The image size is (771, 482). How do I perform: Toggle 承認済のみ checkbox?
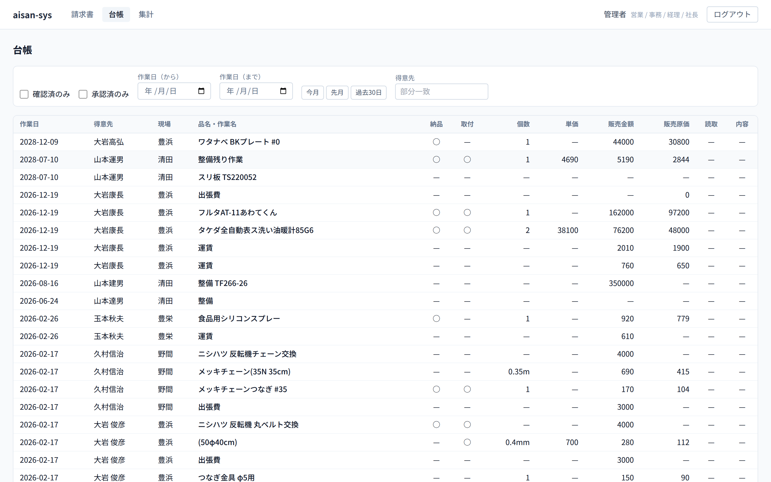(x=83, y=94)
